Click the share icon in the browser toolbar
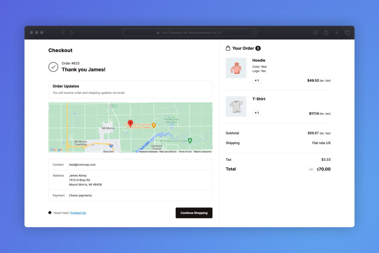Screen dimensions: 379x253 326,32
